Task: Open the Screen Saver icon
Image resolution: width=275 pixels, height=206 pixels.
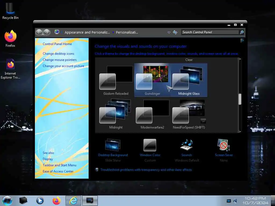Action: (x=223, y=145)
